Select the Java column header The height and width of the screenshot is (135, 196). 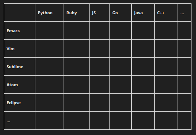[x=143, y=13]
